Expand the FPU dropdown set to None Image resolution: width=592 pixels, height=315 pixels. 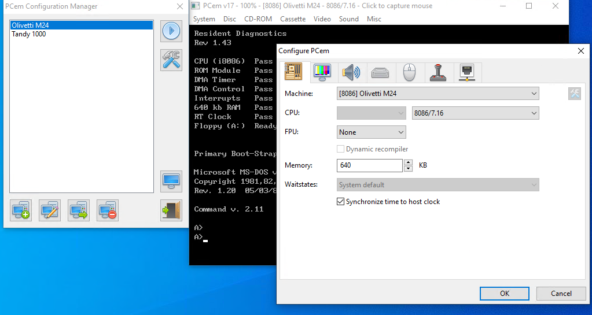(372, 132)
